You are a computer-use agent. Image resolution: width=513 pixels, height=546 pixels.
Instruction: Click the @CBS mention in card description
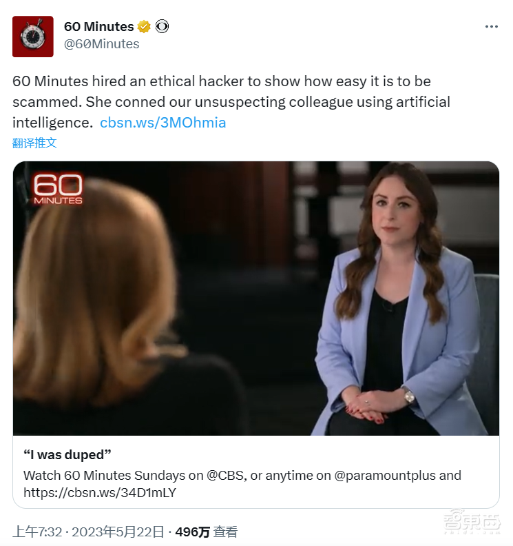pyautogui.click(x=225, y=475)
